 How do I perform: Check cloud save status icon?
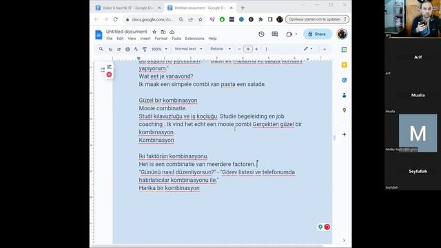[172, 32]
